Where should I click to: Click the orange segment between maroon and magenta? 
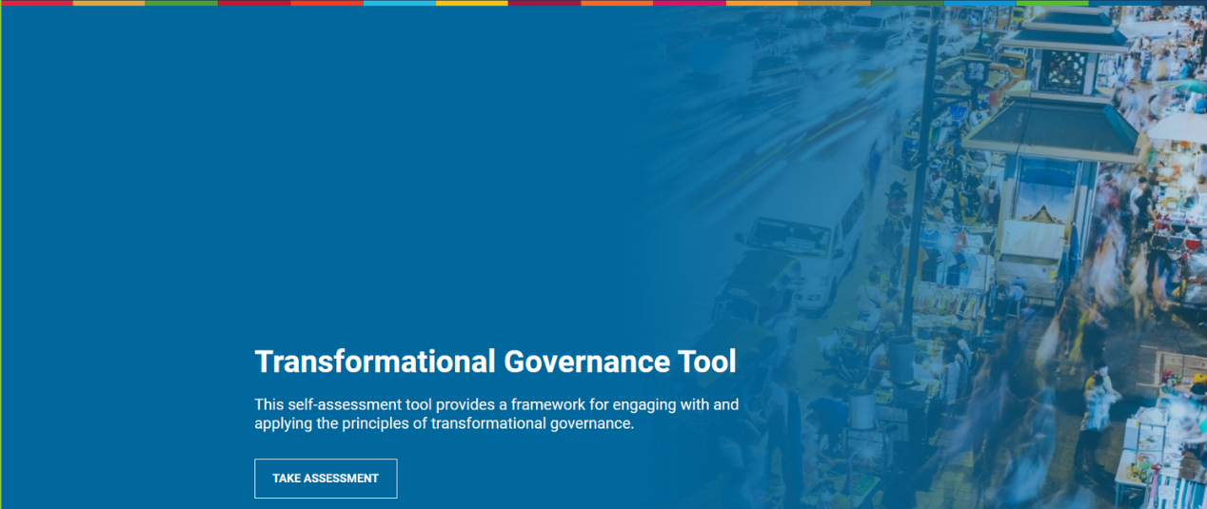click(x=617, y=3)
